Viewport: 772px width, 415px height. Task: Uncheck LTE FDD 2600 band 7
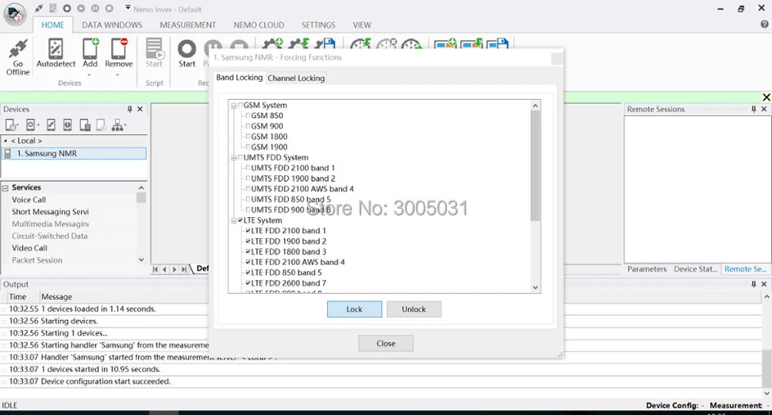(x=248, y=283)
